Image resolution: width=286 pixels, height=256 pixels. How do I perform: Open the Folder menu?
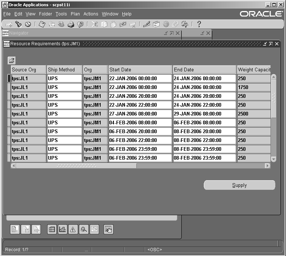coord(45,14)
